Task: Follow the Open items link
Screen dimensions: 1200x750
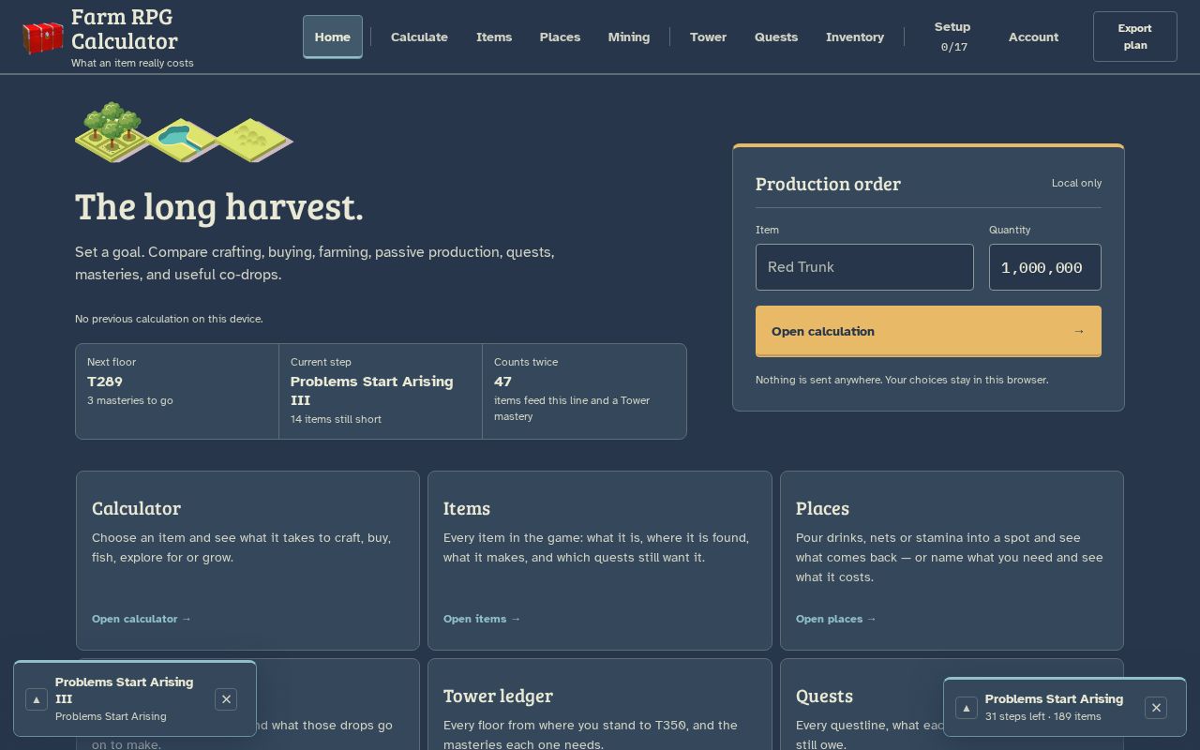Action: (482, 619)
